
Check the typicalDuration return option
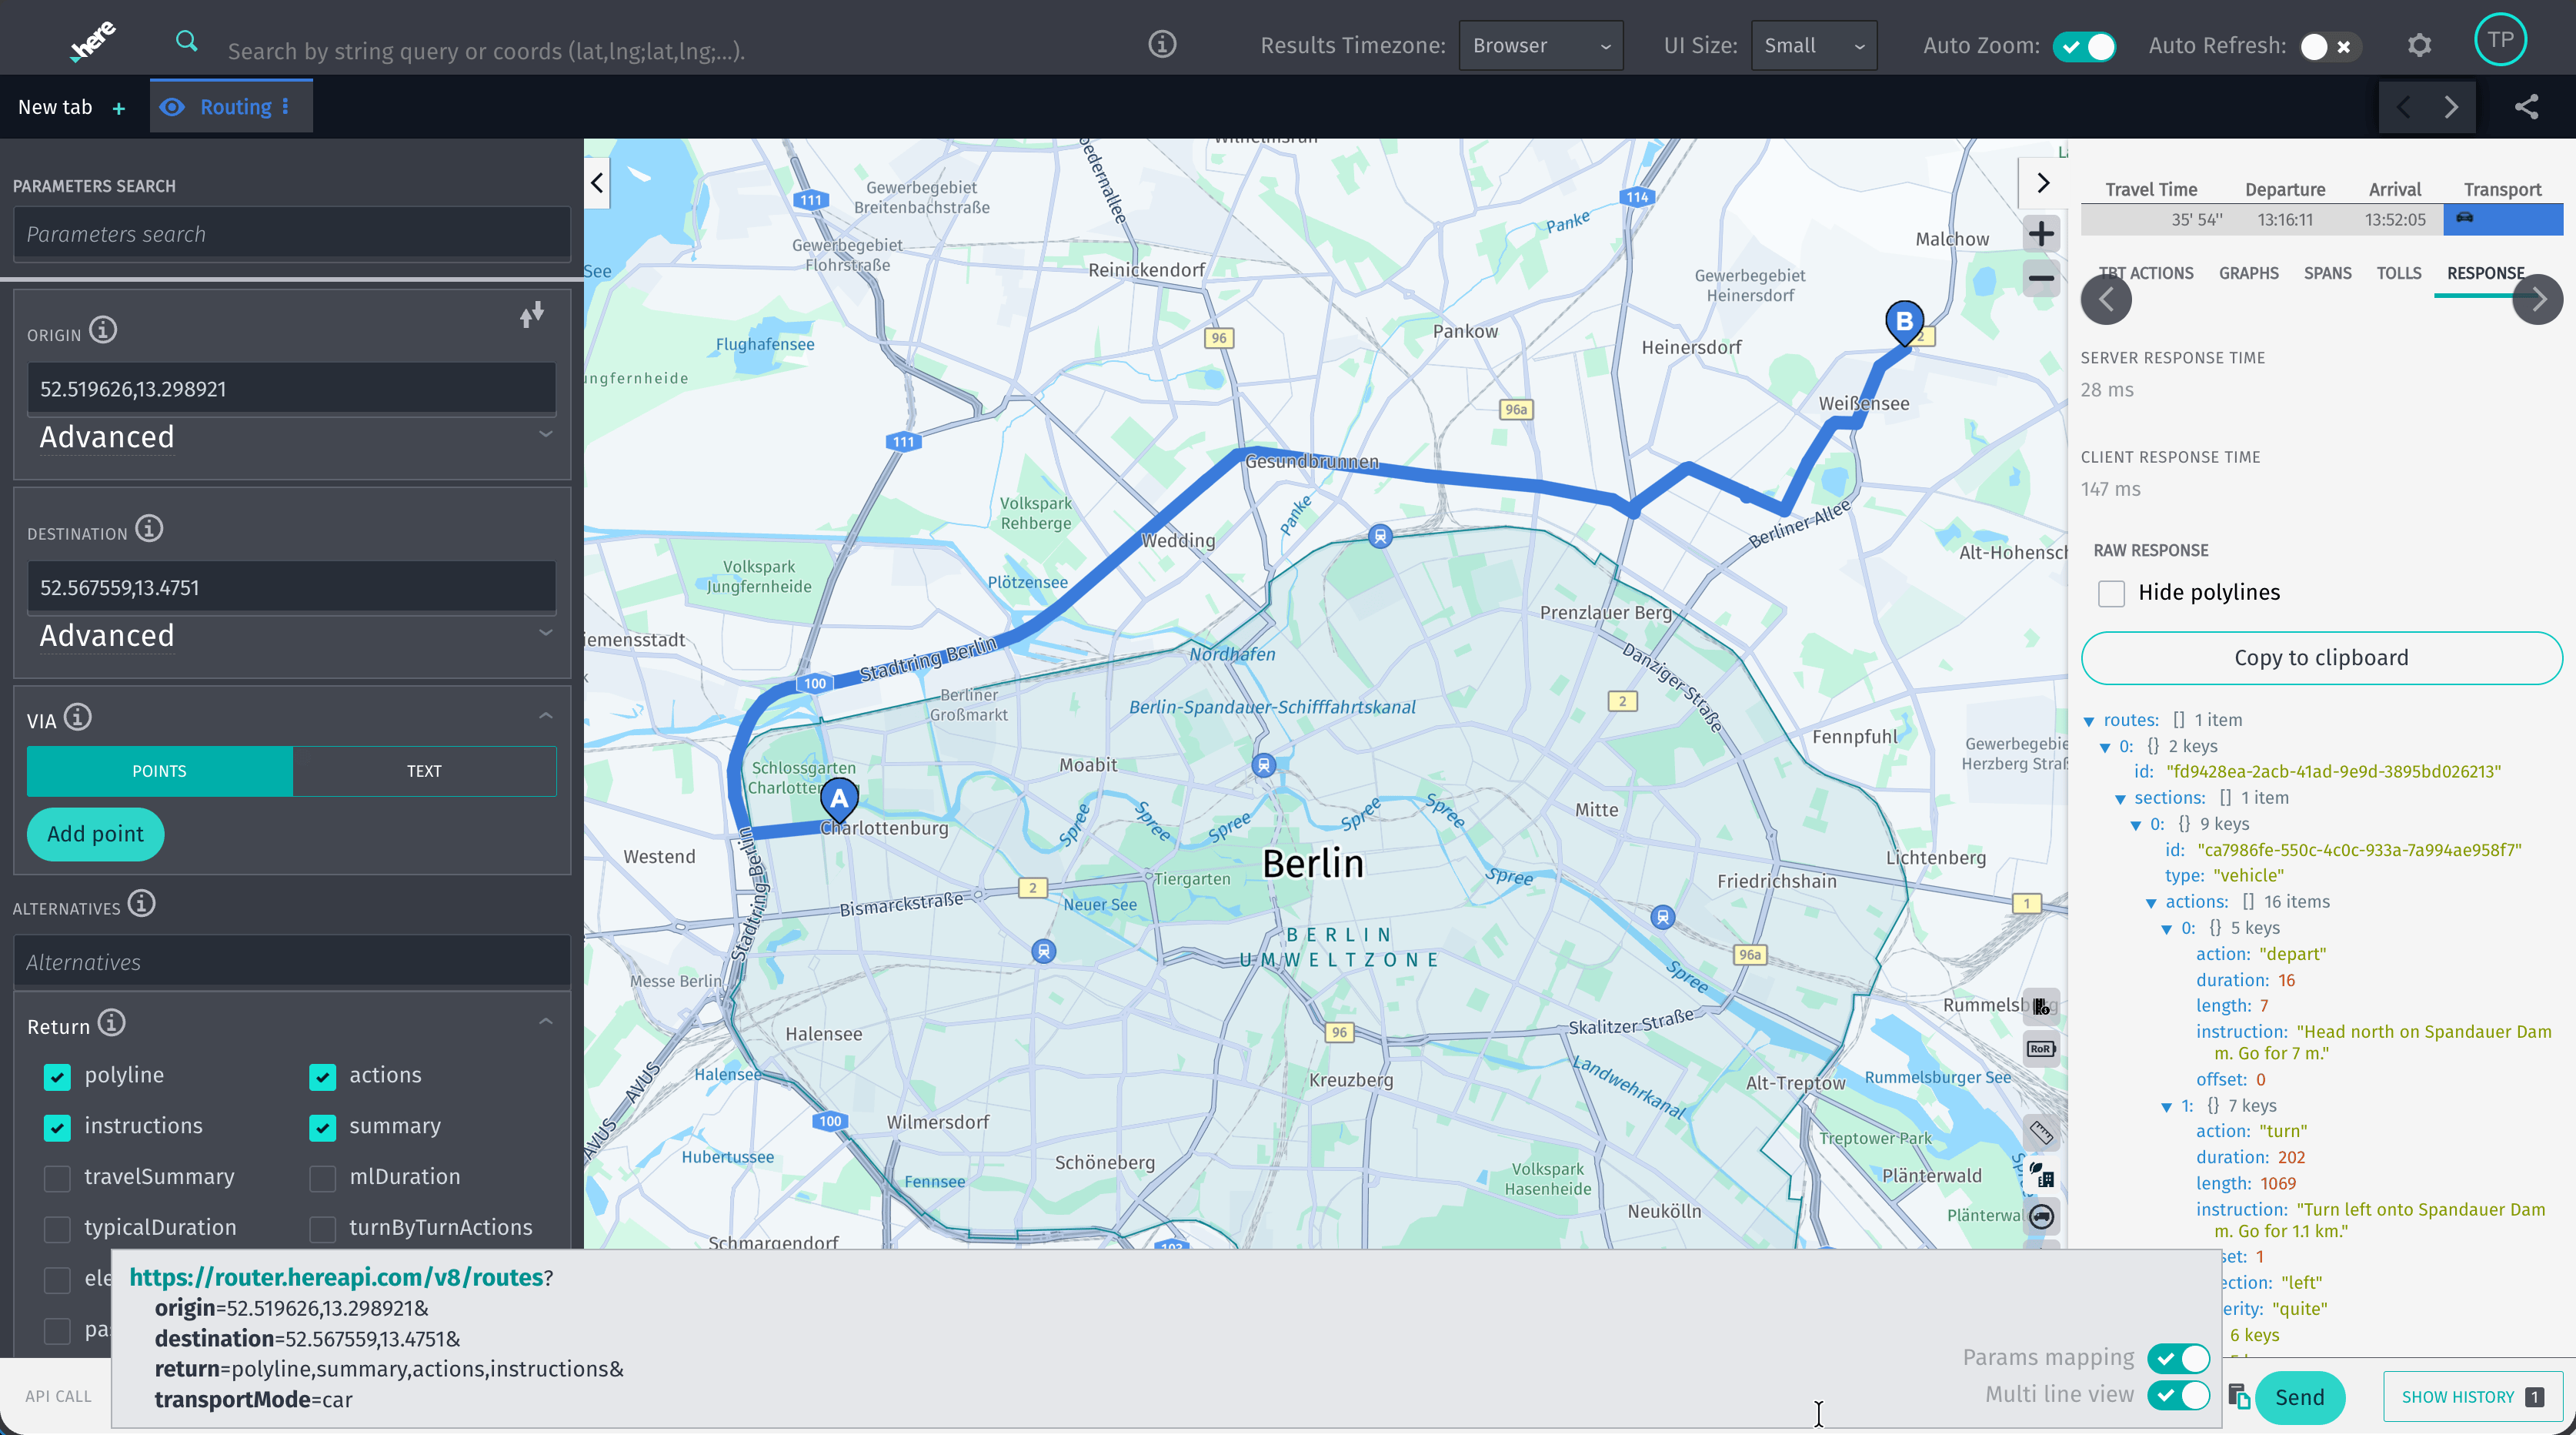coord(57,1229)
